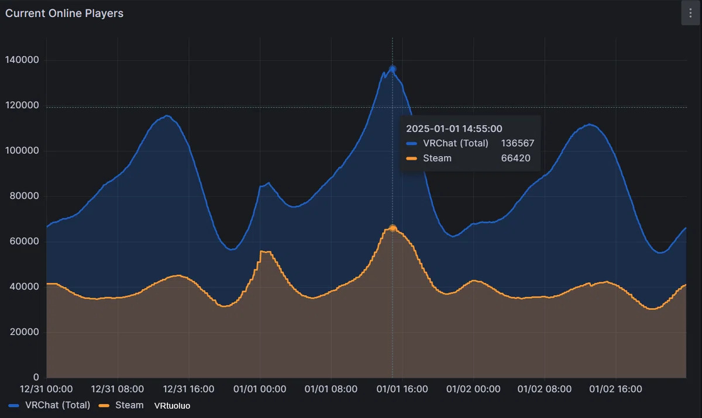This screenshot has height=418, width=702.
Task: Click the VRtuoluo watermark text
Action: click(172, 406)
